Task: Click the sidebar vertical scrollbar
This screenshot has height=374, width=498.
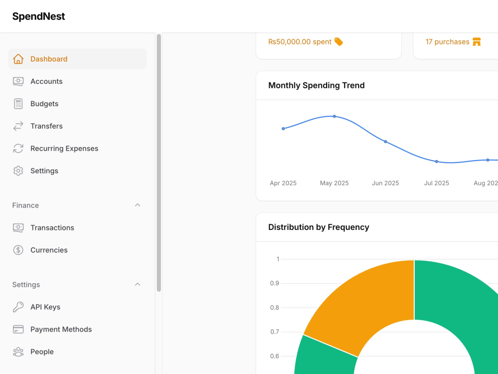Action: click(x=159, y=163)
